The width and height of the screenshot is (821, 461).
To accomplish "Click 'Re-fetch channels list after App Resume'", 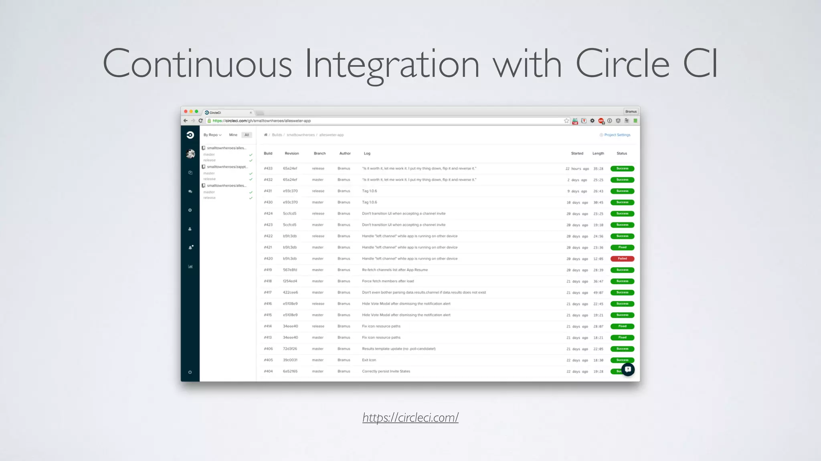I will coord(395,270).
